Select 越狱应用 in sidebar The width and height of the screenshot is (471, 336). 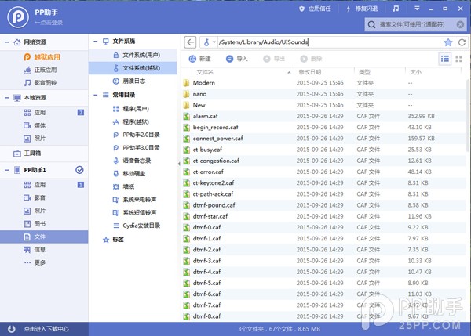coord(44,57)
